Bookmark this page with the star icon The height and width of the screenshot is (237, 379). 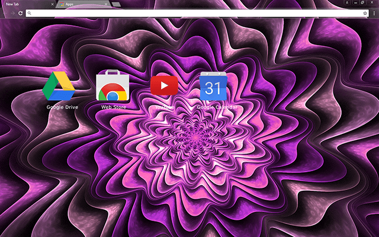coord(365,13)
